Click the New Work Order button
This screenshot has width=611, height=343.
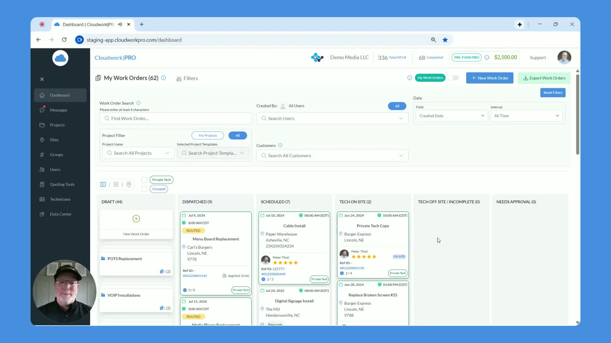tap(490, 78)
